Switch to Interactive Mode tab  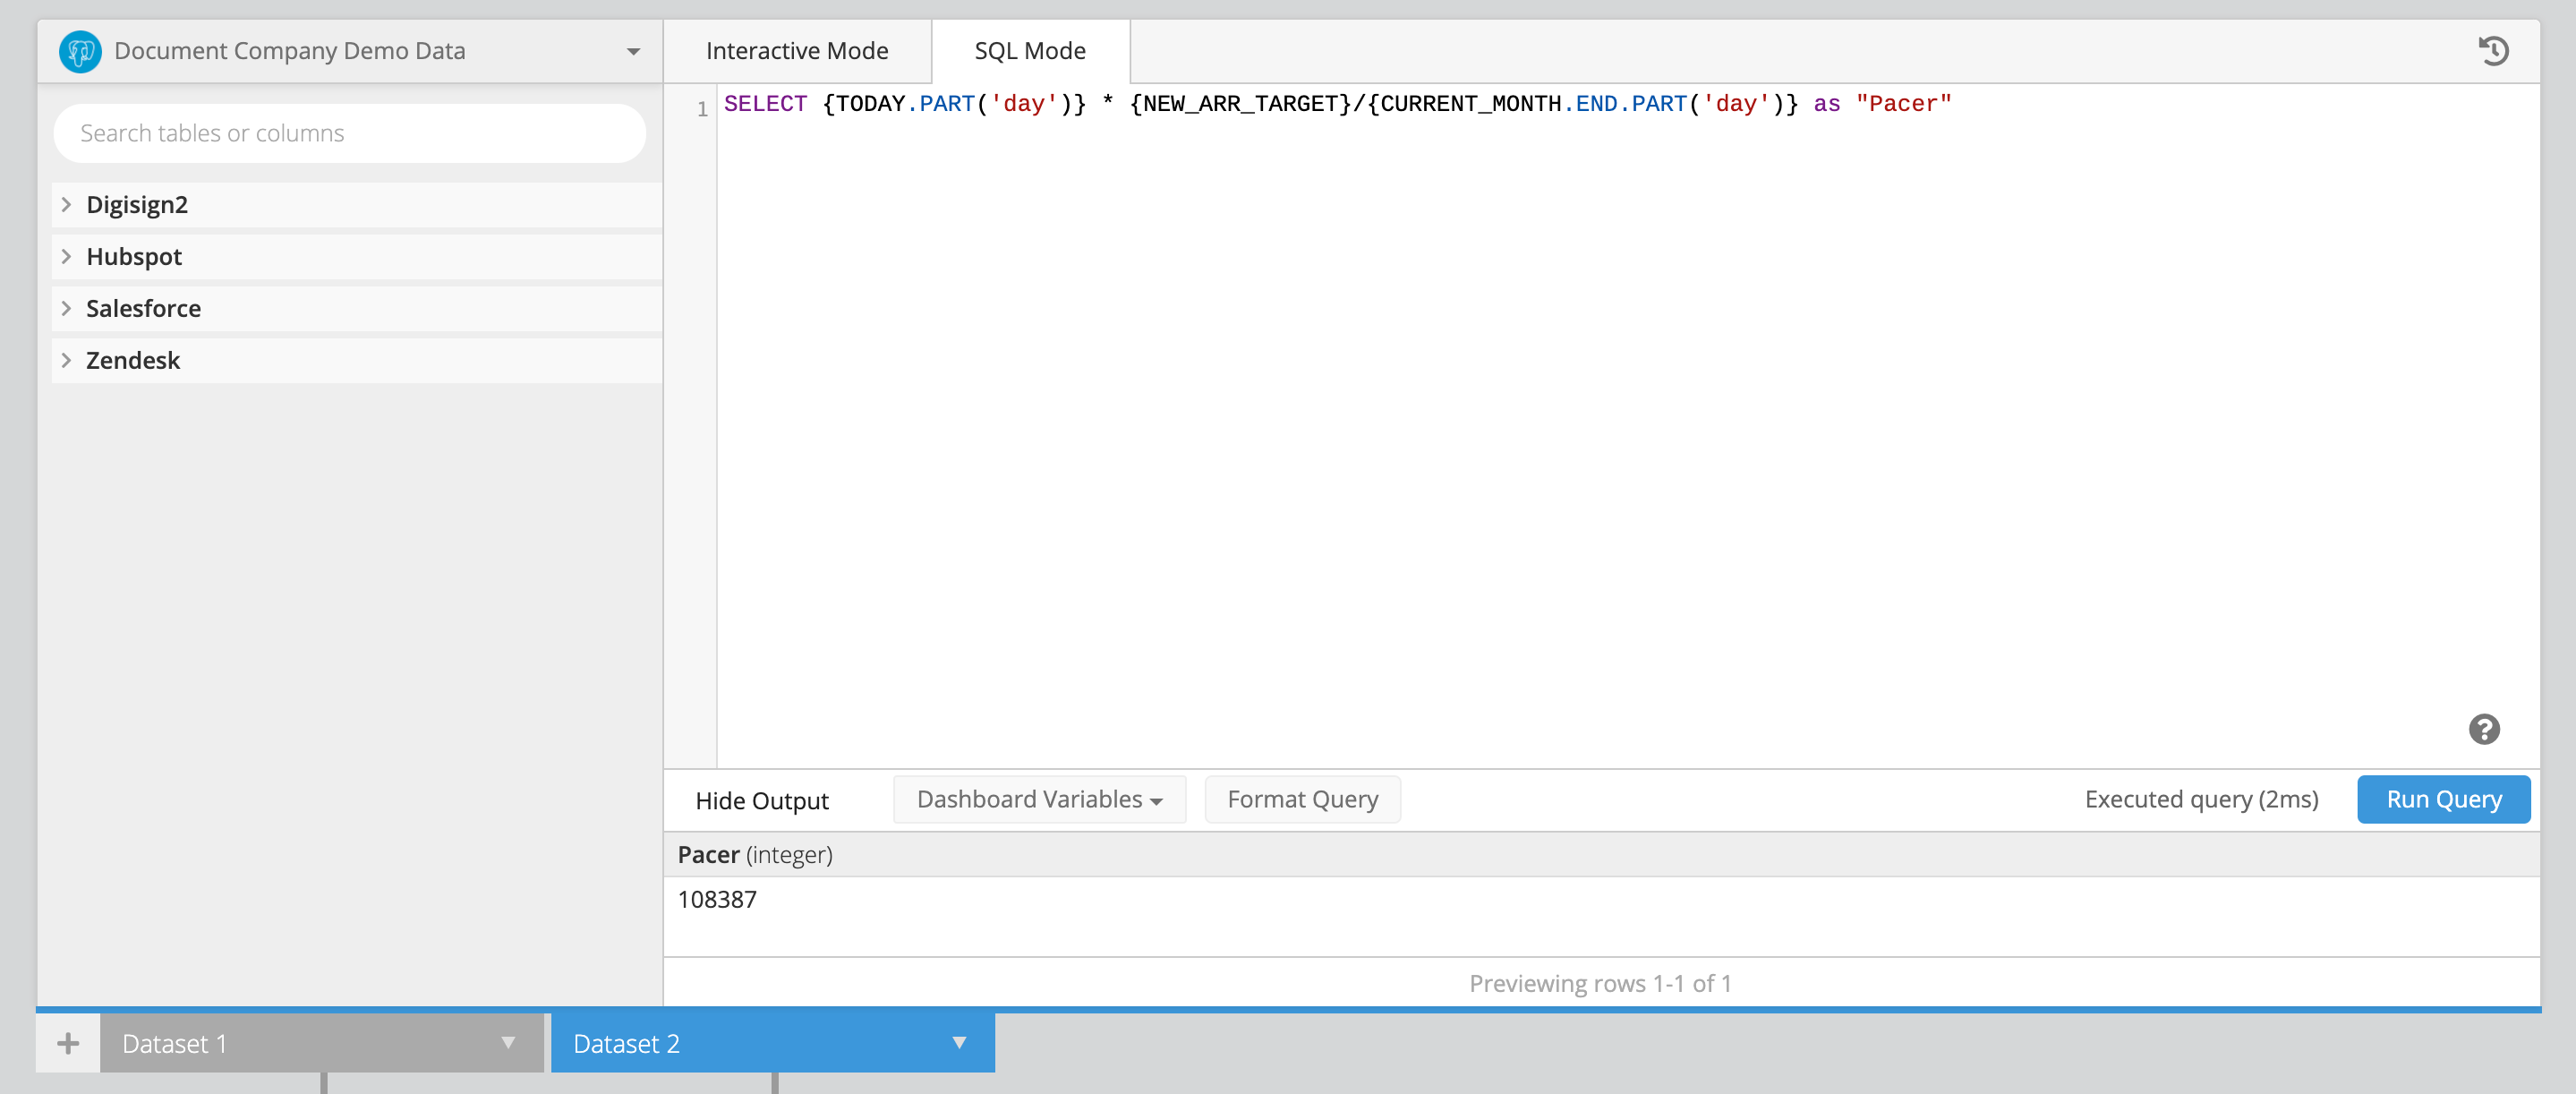tap(797, 51)
